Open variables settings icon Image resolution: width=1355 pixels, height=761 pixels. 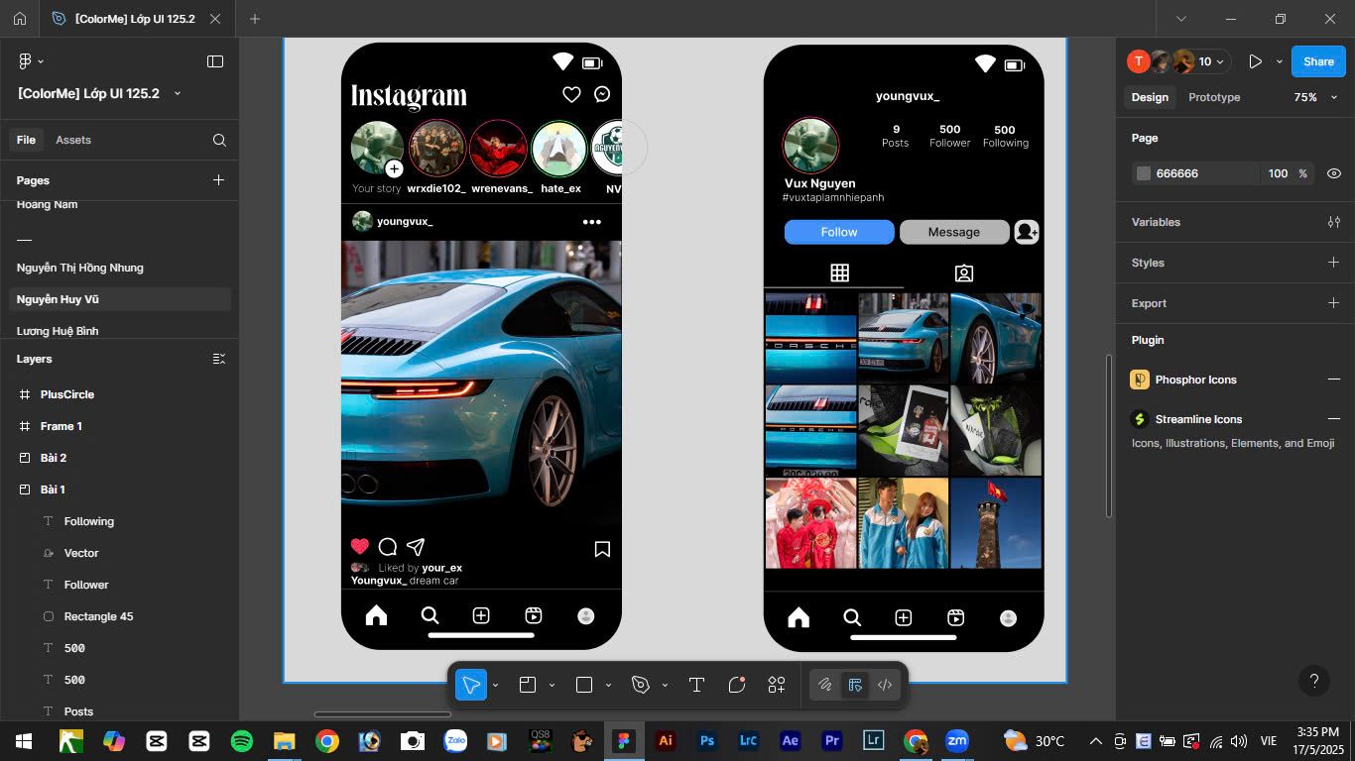click(x=1334, y=222)
